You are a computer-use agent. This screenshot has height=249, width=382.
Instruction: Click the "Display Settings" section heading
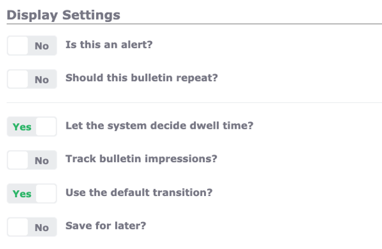(x=63, y=15)
